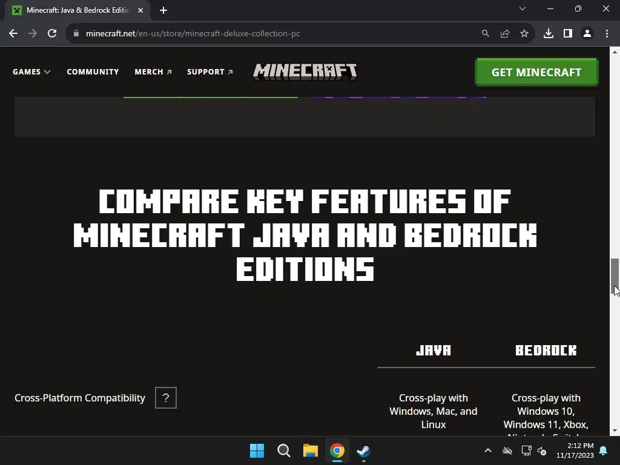Go back to the previous page
Viewport: 620px width, 465px height.
pyautogui.click(x=13, y=34)
